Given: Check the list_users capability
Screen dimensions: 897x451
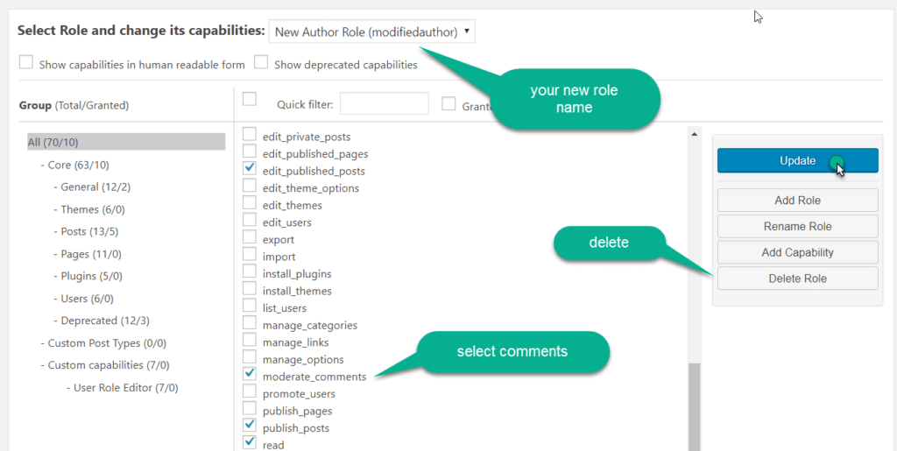Looking at the screenshot, I should (x=250, y=306).
